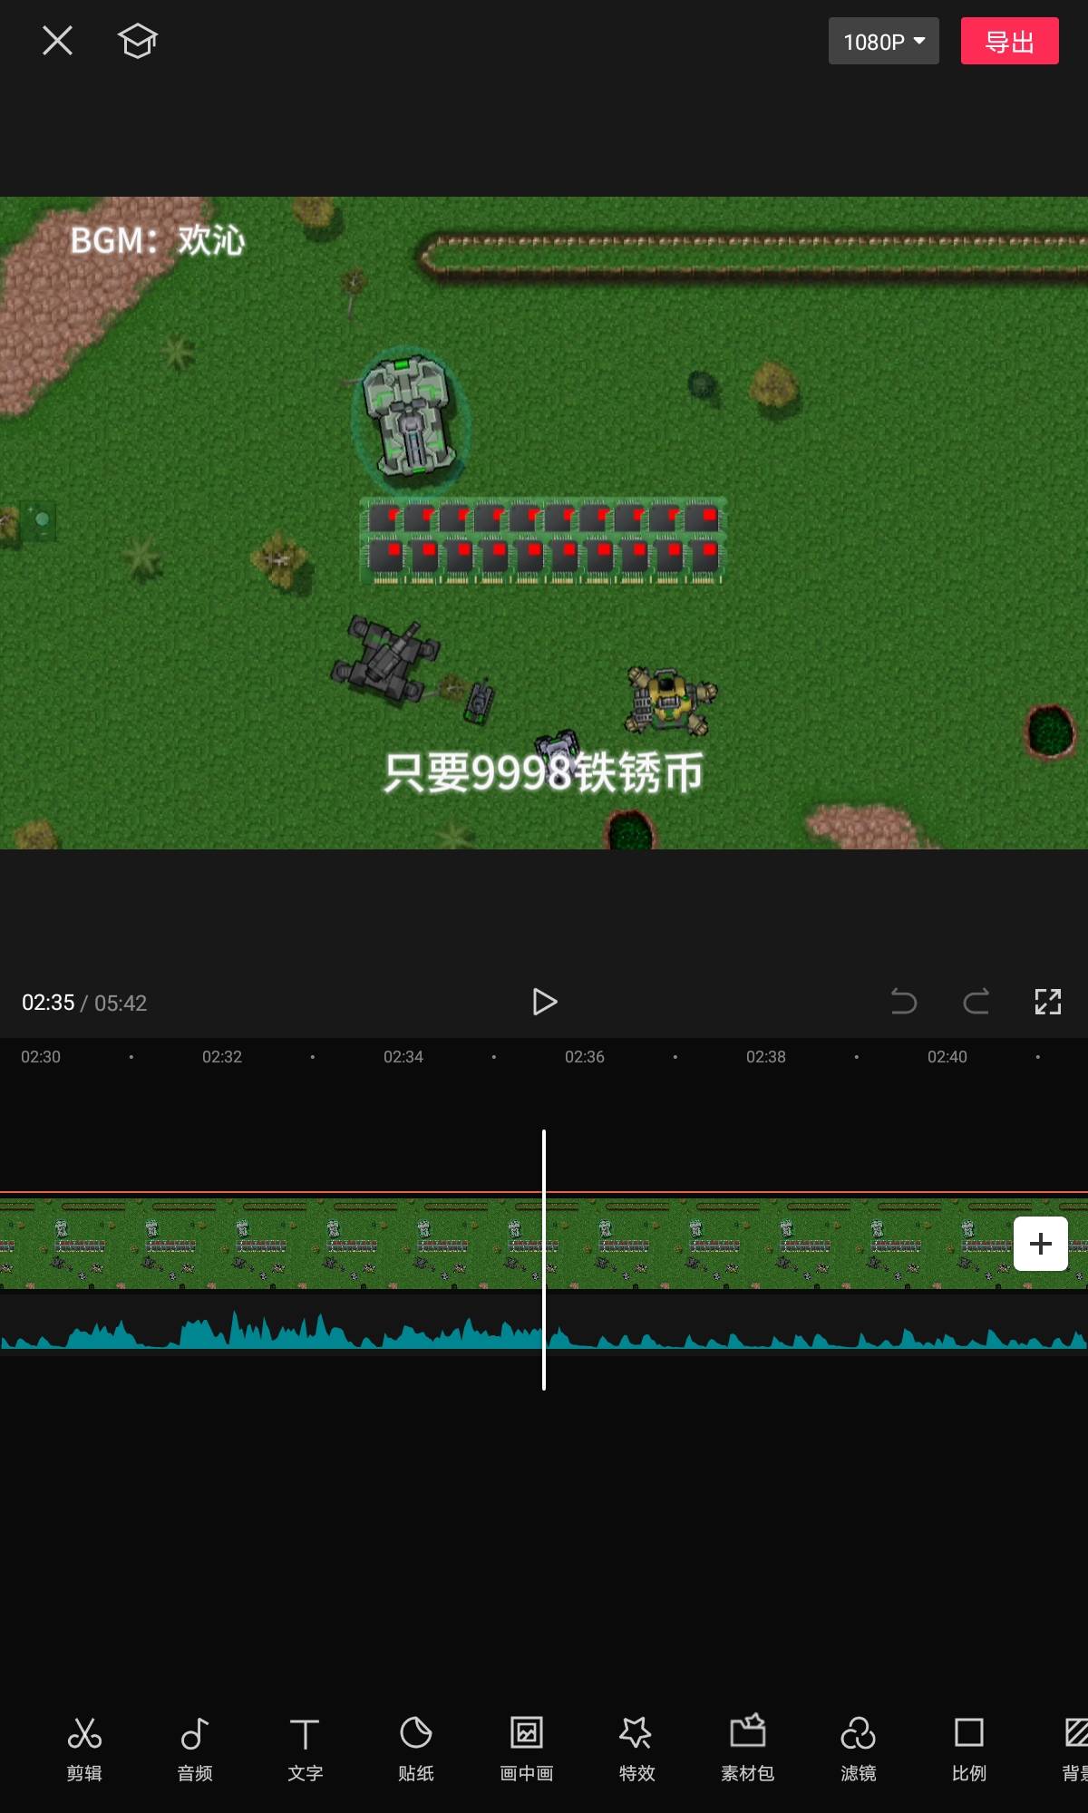Image resolution: width=1088 pixels, height=1813 pixels.
Task: Undo the last edit
Action: pyautogui.click(x=904, y=1002)
